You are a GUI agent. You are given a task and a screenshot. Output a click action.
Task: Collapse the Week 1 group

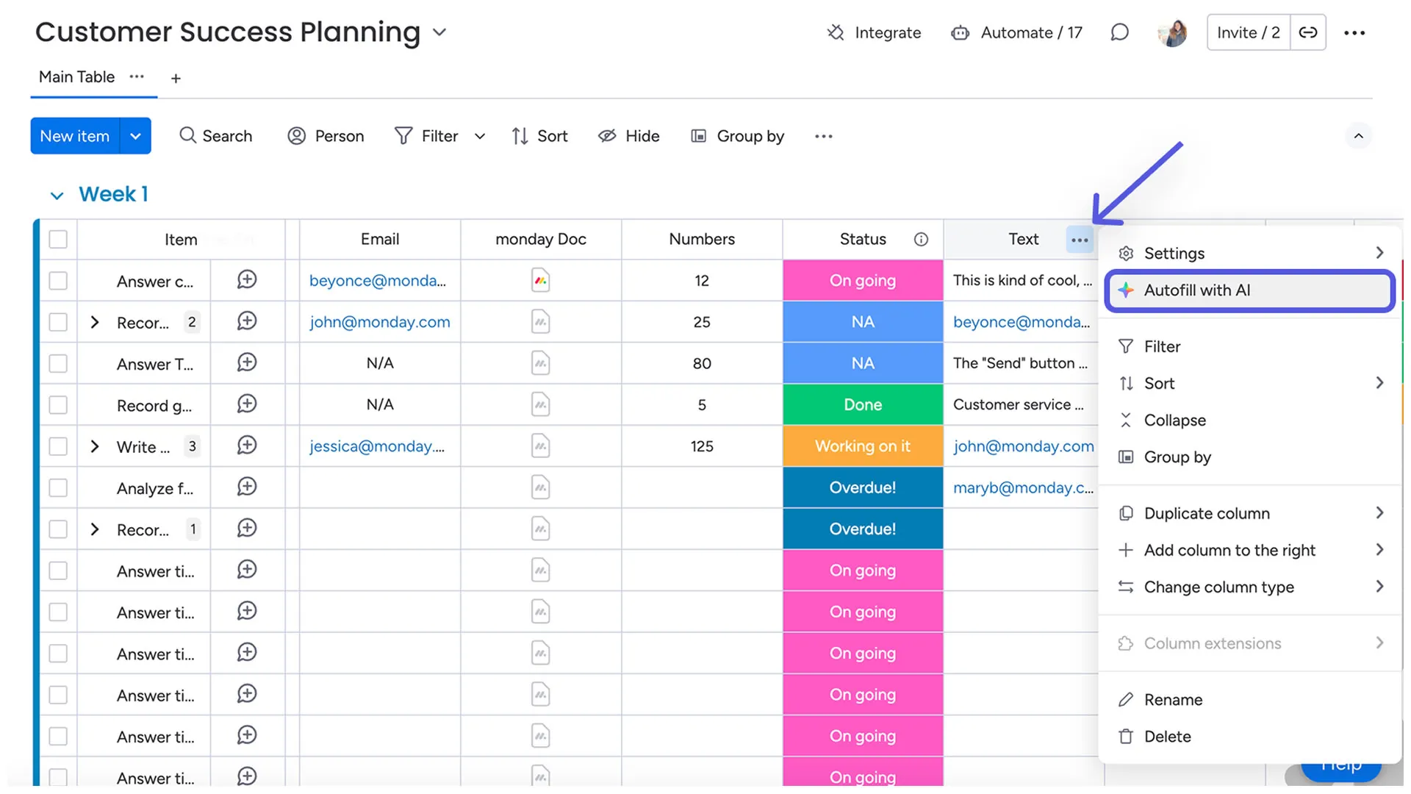pos(57,196)
